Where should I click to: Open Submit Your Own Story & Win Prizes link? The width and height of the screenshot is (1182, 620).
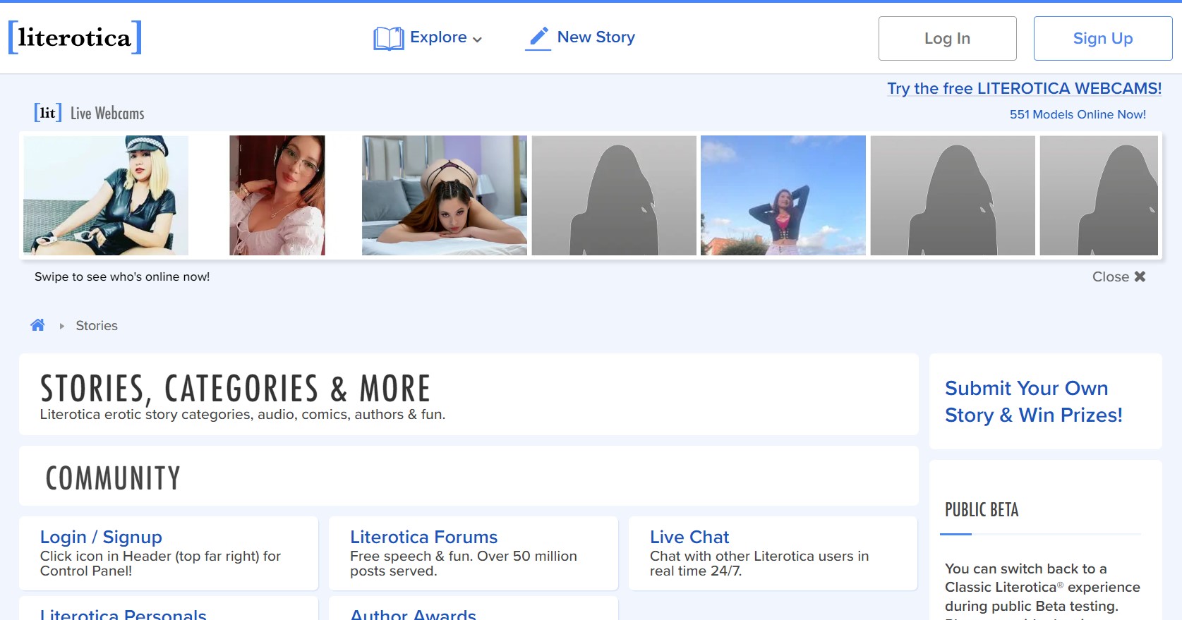coord(1033,401)
